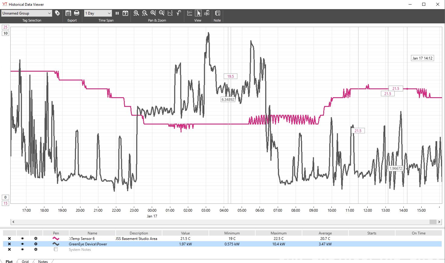Toggle visibility of System Notes
The width and height of the screenshot is (445, 263).
tap(22, 250)
